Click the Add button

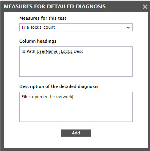point(76,133)
